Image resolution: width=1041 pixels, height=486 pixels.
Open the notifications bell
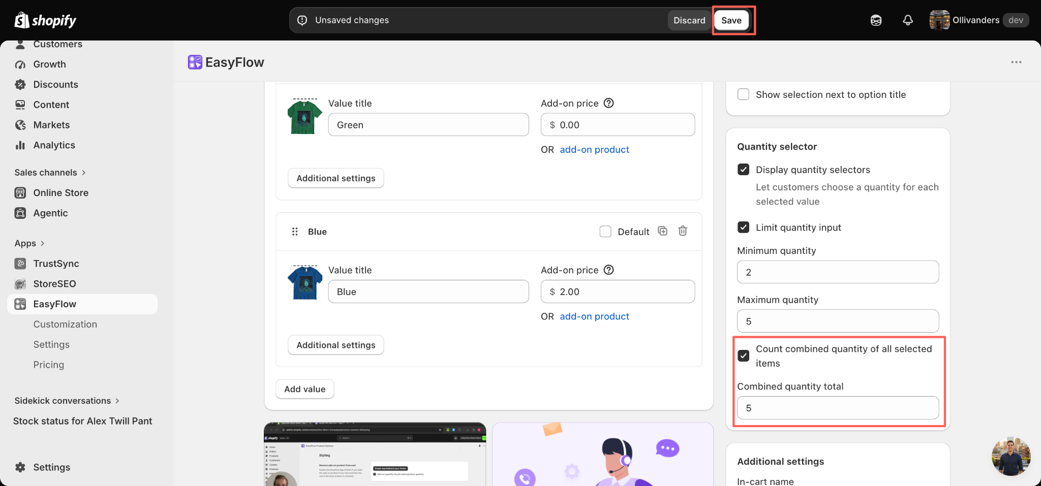[908, 20]
